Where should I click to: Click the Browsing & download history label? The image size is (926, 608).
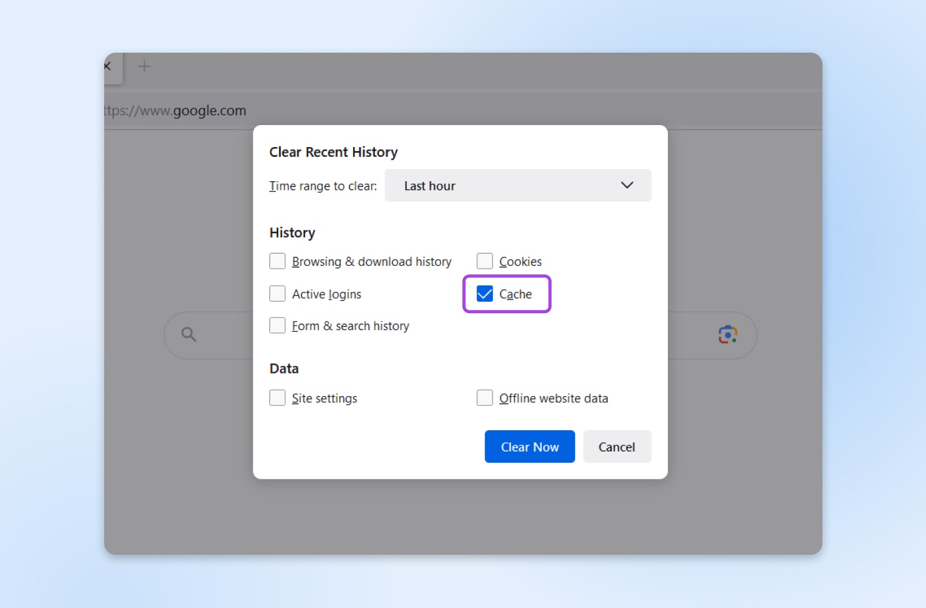point(372,262)
